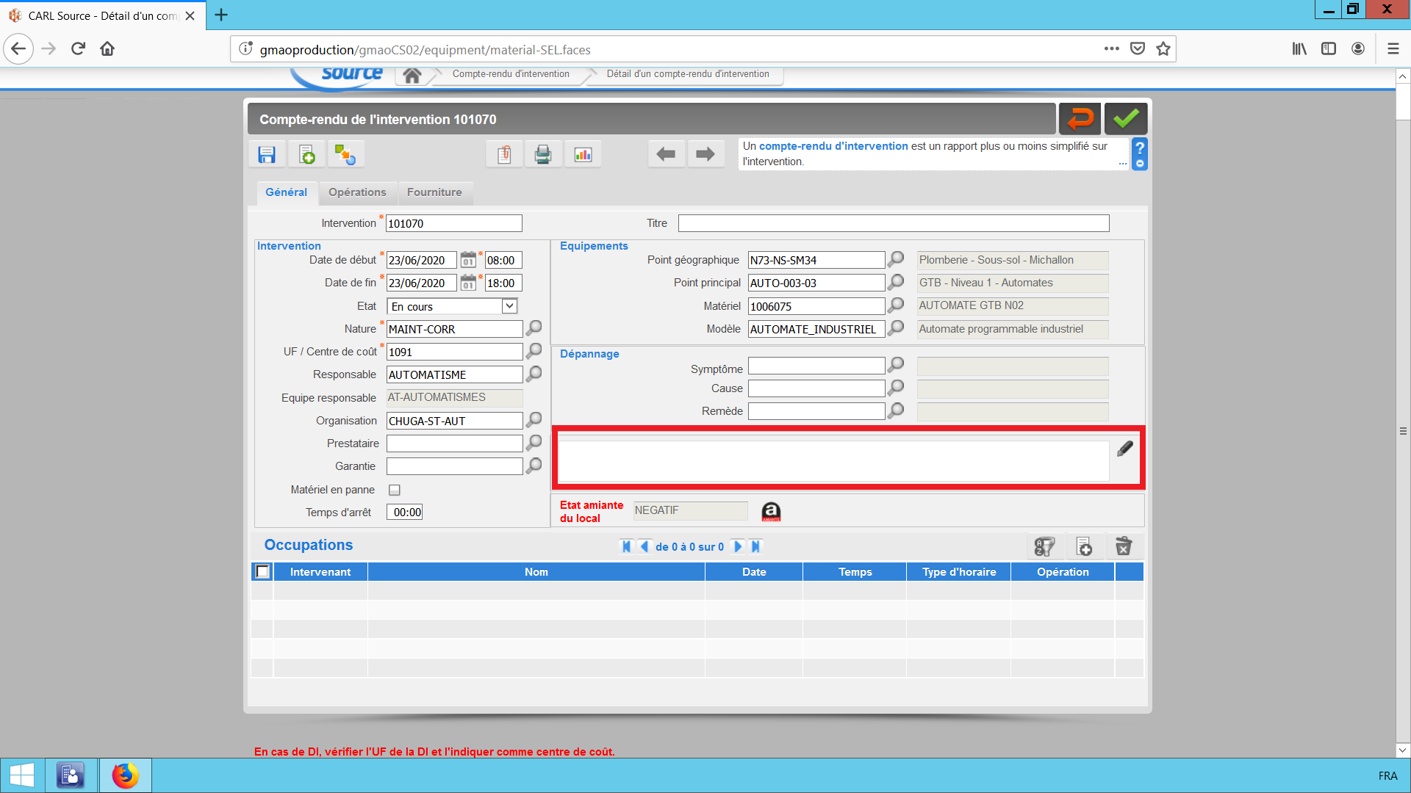This screenshot has width=1411, height=793.
Task: Click the blue floppy disk save icon
Action: tap(267, 154)
